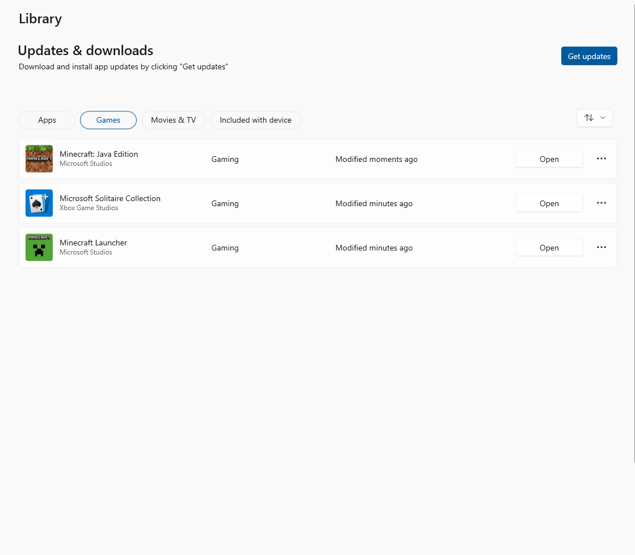Open more options for Minecraft Launcher

(602, 248)
